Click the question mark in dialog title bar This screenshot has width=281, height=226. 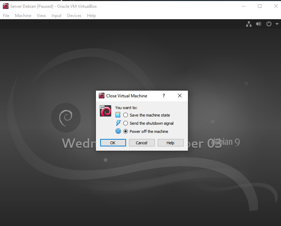[164, 96]
